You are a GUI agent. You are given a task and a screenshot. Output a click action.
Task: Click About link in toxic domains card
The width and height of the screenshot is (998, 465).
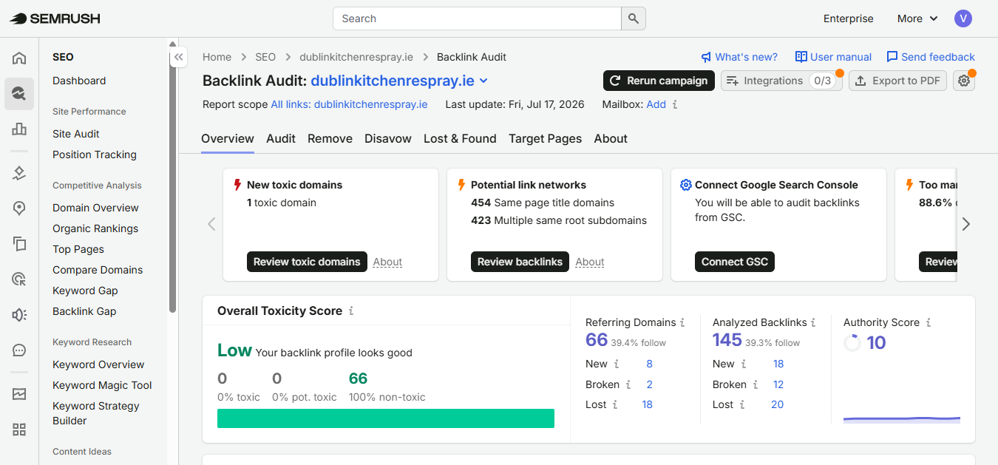387,262
